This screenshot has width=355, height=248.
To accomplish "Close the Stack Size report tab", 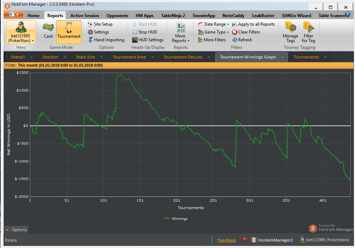I will click(x=101, y=57).
